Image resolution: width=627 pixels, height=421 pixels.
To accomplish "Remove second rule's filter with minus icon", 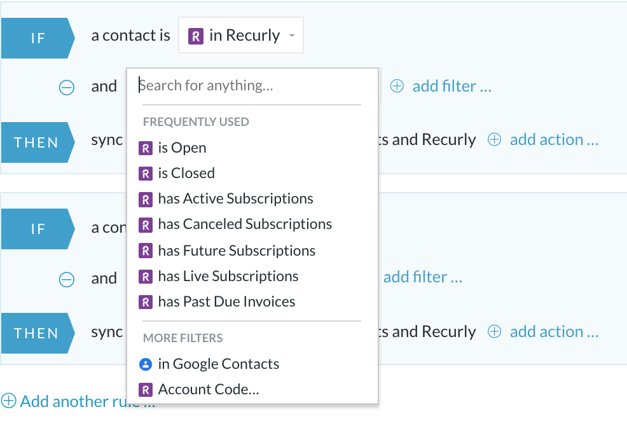I will pyautogui.click(x=67, y=279).
